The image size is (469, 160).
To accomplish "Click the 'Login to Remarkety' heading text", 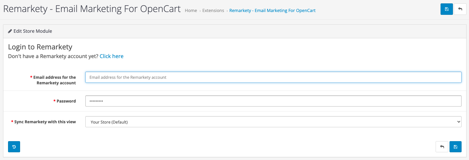I will click(40, 47).
